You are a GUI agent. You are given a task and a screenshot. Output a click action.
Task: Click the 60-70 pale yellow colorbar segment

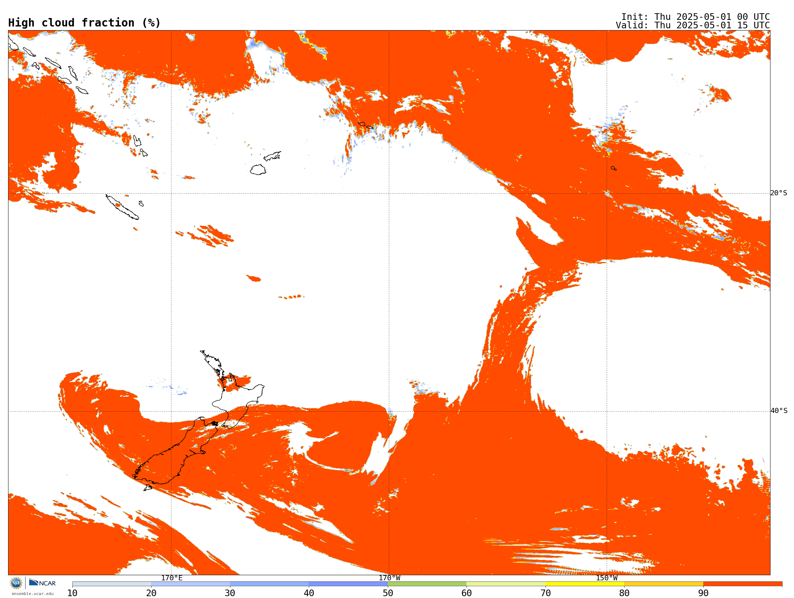pyautogui.click(x=506, y=584)
